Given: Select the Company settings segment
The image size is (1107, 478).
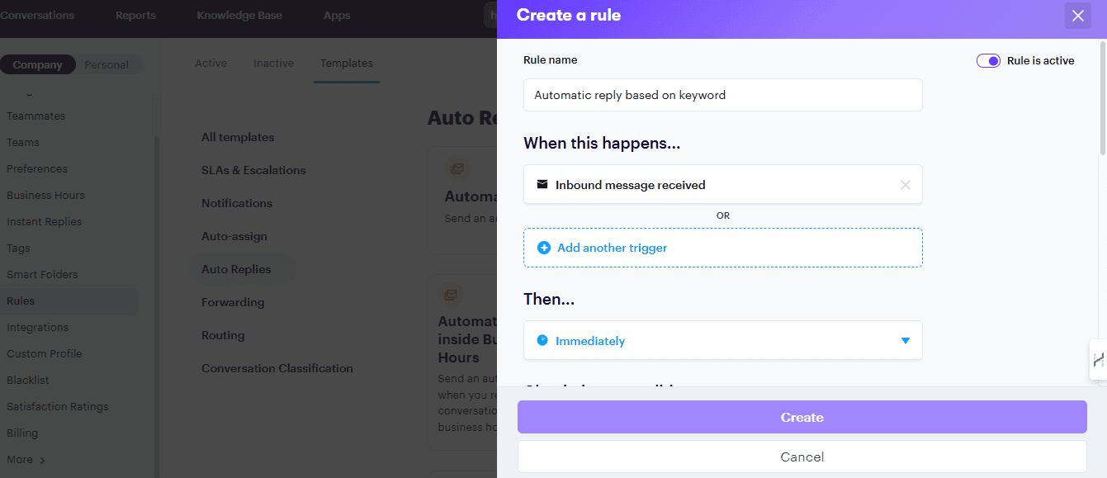Looking at the screenshot, I should [x=39, y=64].
